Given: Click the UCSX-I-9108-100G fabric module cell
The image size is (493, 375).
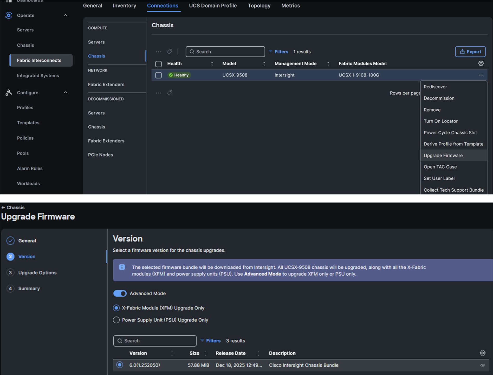Looking at the screenshot, I should (x=359, y=75).
